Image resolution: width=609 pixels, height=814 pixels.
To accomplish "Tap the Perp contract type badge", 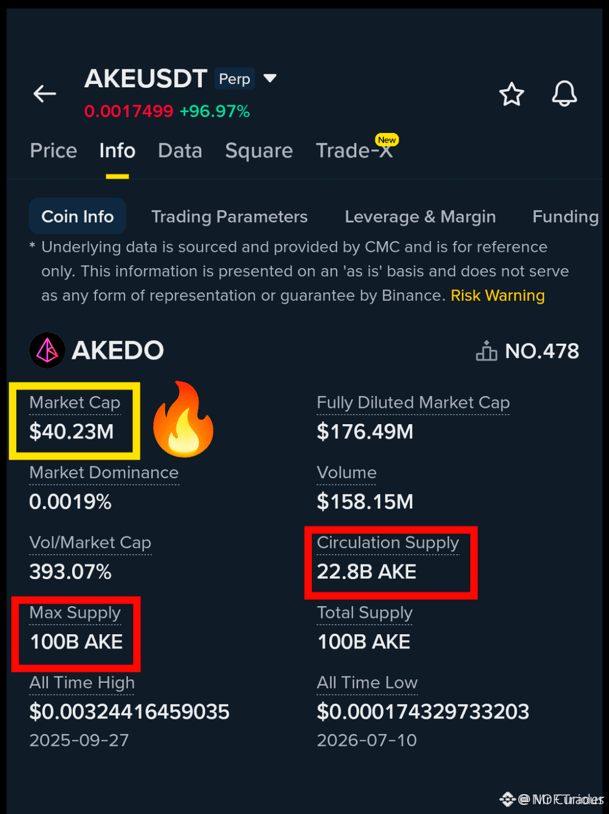I will tap(234, 79).
